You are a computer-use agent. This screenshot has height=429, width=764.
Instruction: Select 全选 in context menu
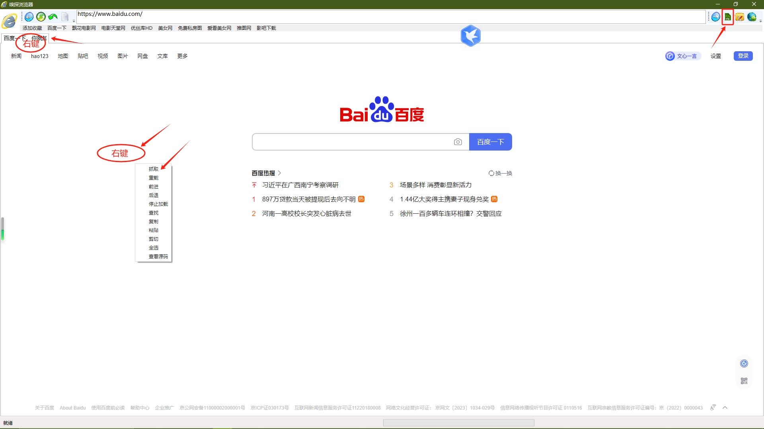pyautogui.click(x=154, y=248)
